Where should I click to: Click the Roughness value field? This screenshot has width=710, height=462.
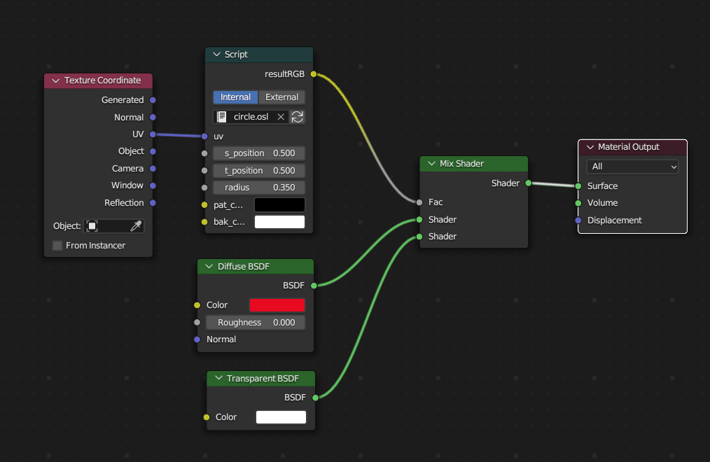point(256,323)
